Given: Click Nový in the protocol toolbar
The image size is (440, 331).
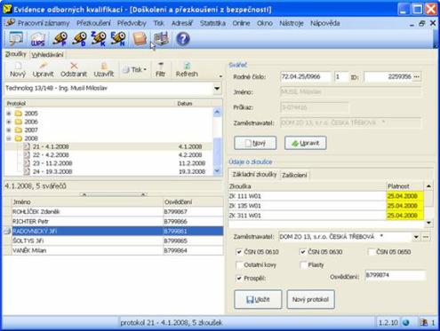Looking at the screenshot, I should coord(18,70).
